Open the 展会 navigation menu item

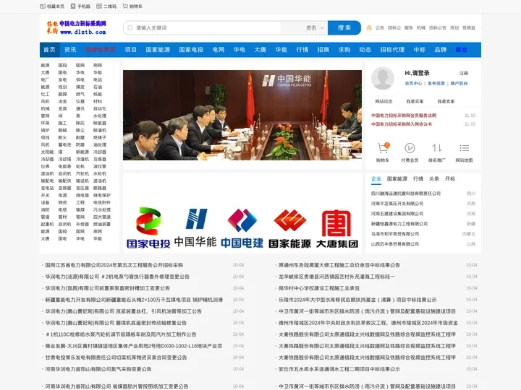462,50
